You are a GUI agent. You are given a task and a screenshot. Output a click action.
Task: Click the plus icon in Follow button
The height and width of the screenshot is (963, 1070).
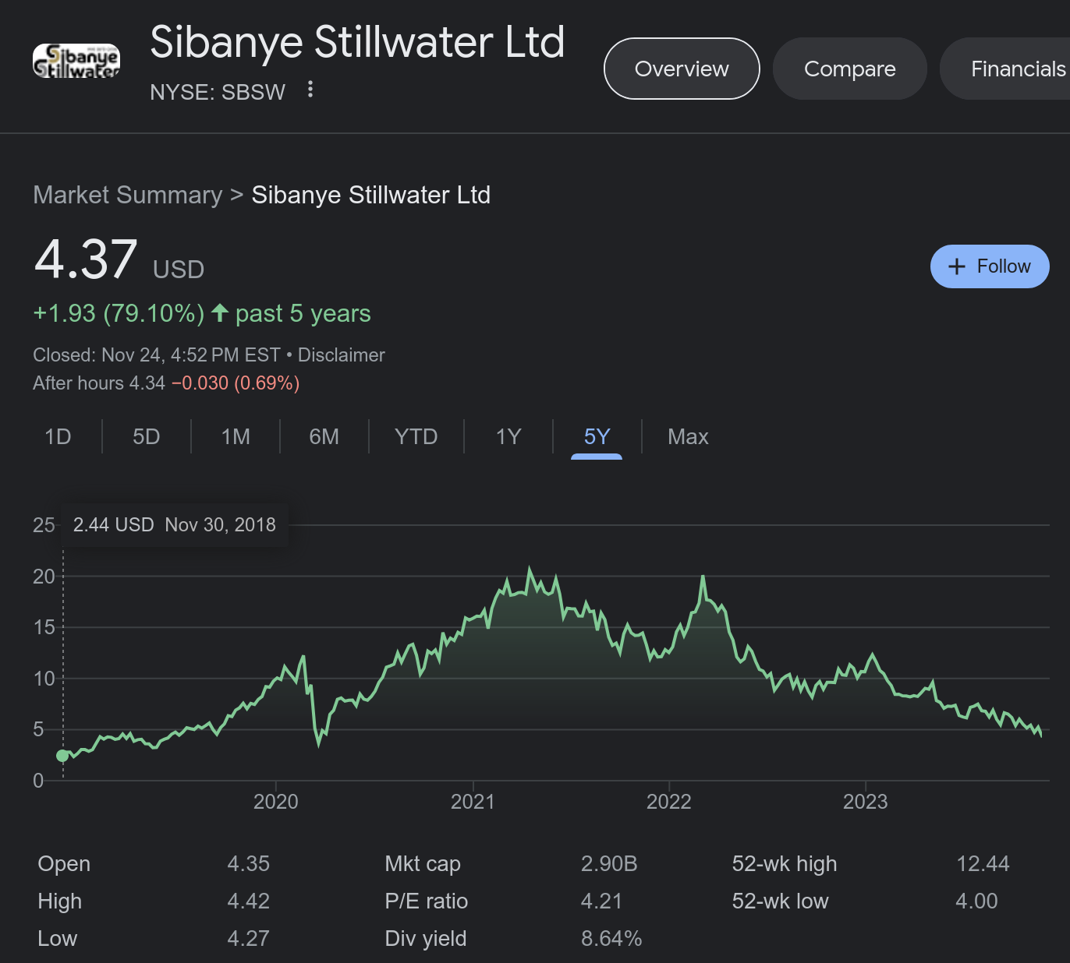click(x=957, y=266)
